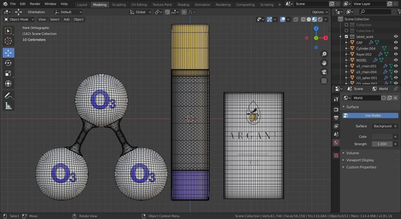The height and width of the screenshot is (219, 401).
Task: Click the green Y axis gizmo
Action: [316, 38]
